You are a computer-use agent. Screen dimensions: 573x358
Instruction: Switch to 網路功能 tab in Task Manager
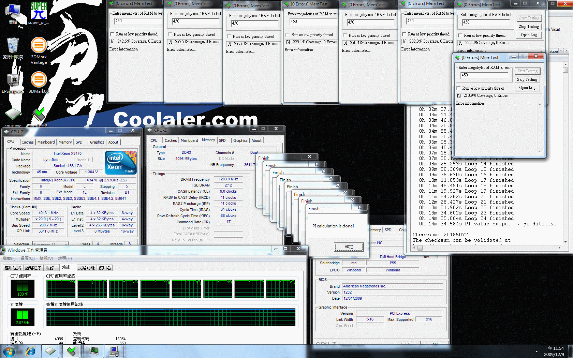[86, 268]
